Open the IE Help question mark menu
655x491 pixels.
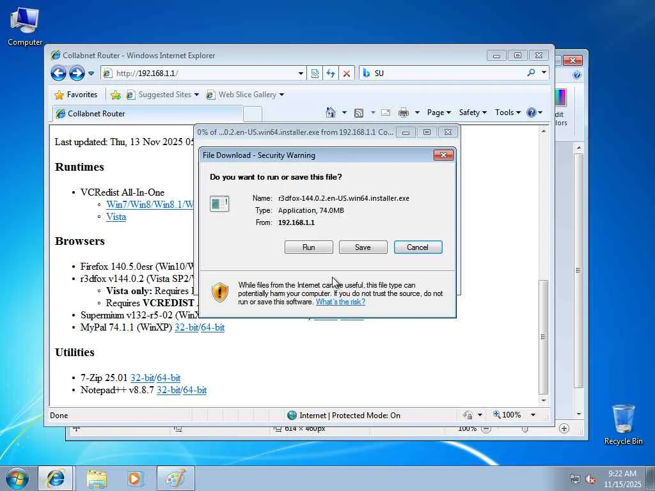pyautogui.click(x=534, y=113)
